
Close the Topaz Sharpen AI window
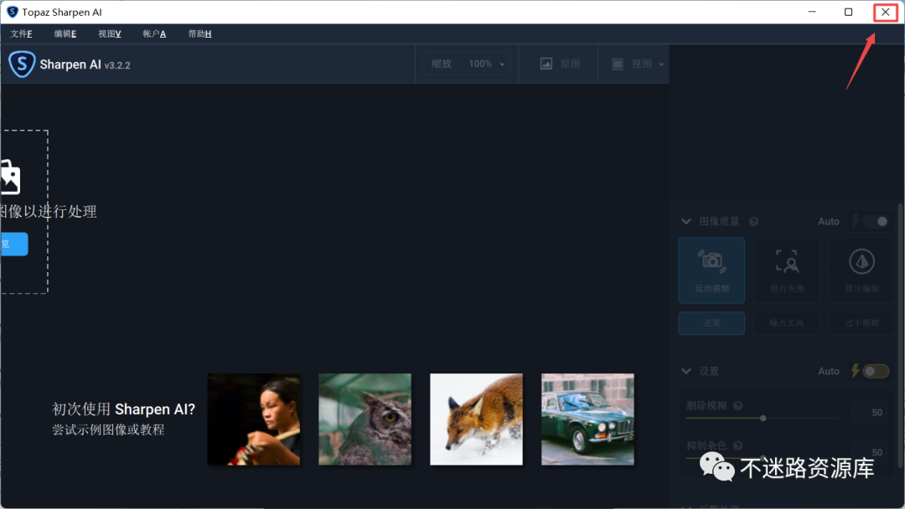coord(886,12)
